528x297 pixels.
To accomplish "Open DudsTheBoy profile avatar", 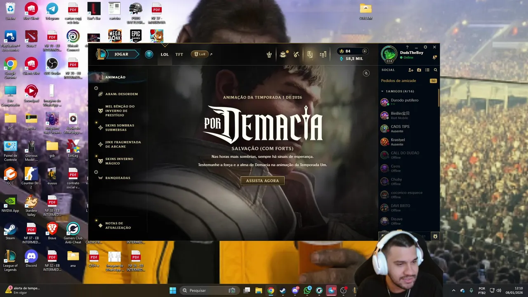I will tap(389, 54).
